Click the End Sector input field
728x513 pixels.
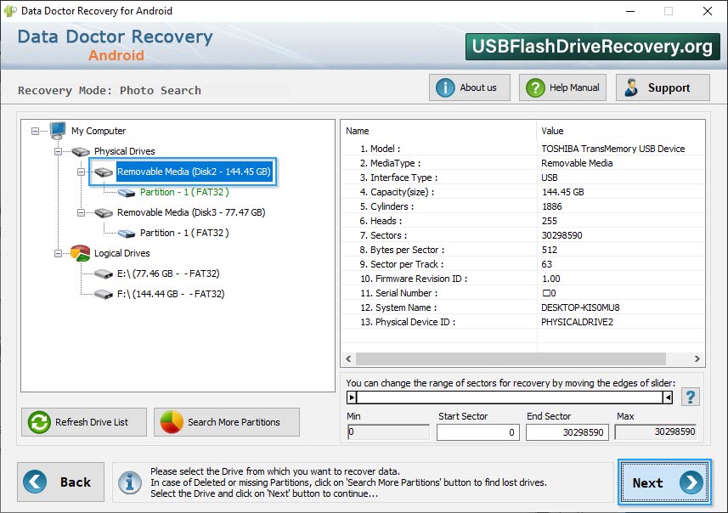pyautogui.click(x=567, y=432)
